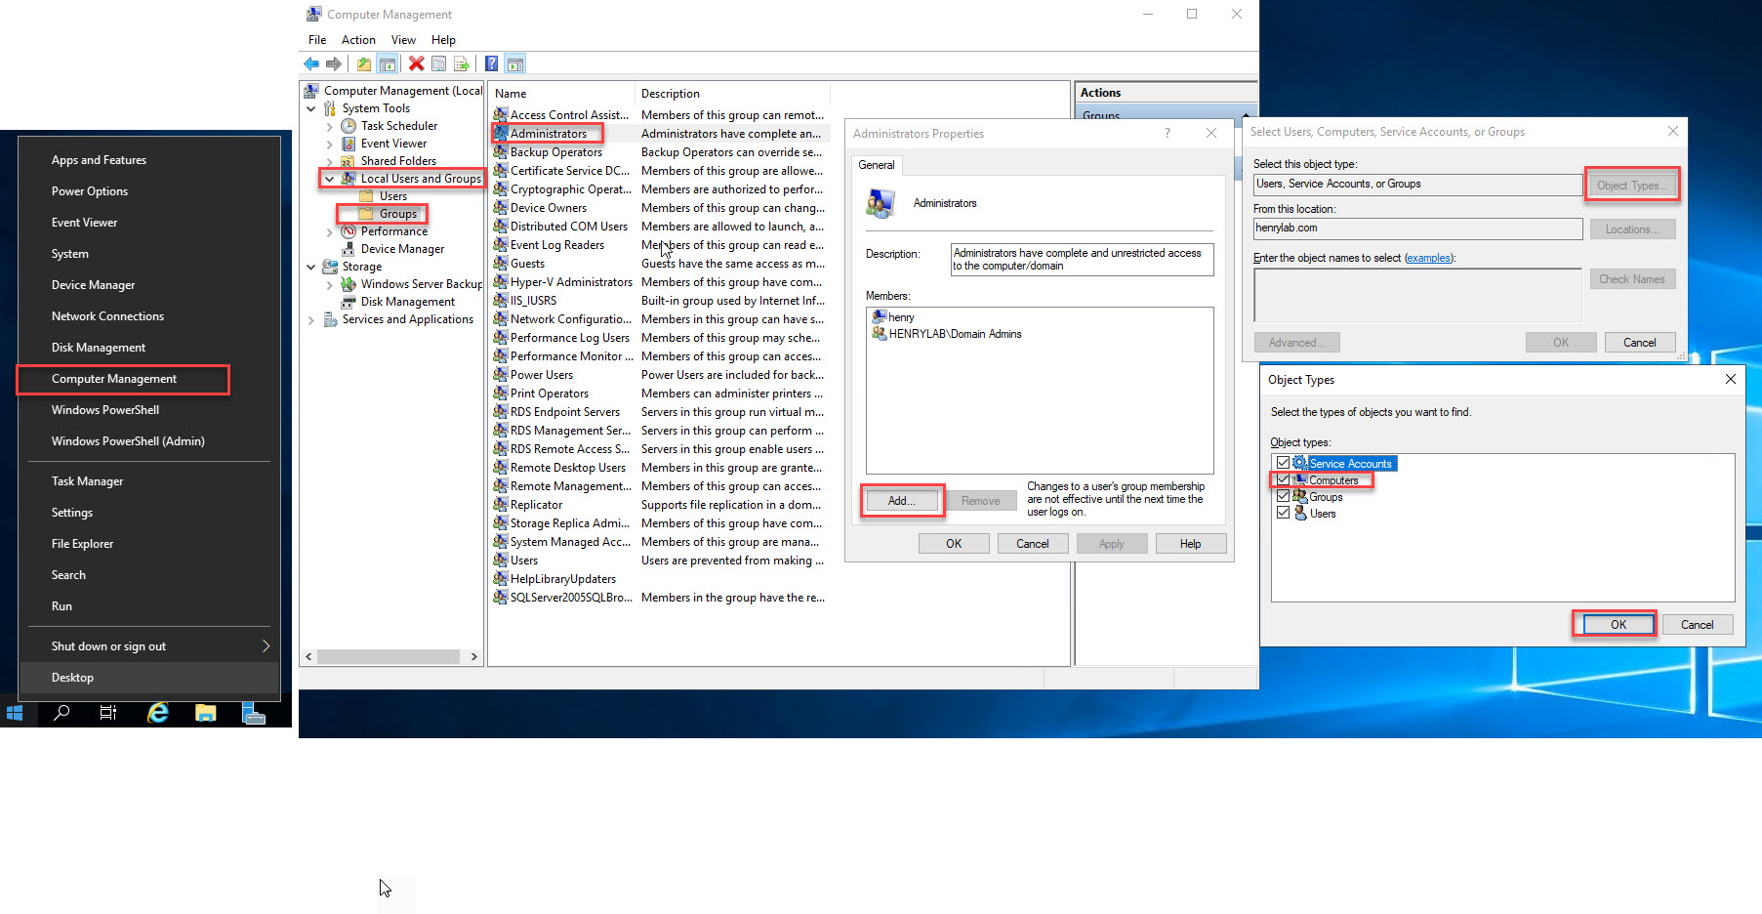Click the Properties icon in the toolbar
This screenshot has height=914, width=1762.
pos(438,64)
